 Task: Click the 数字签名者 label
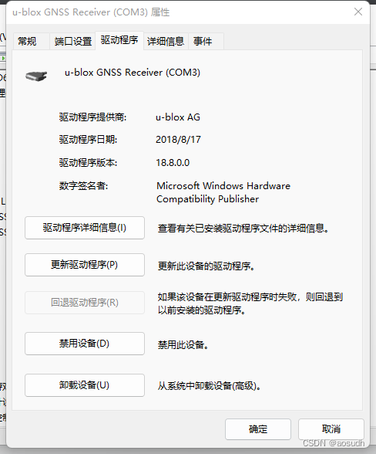tap(83, 185)
